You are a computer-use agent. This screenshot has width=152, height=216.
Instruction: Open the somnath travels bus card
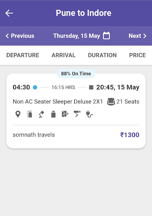[76, 111]
